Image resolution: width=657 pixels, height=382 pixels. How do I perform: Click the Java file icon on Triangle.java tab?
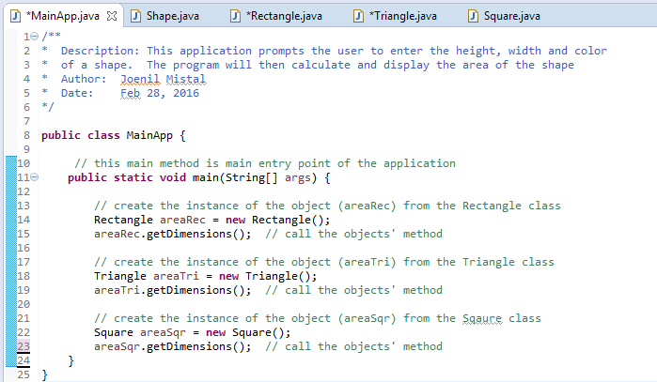click(358, 16)
